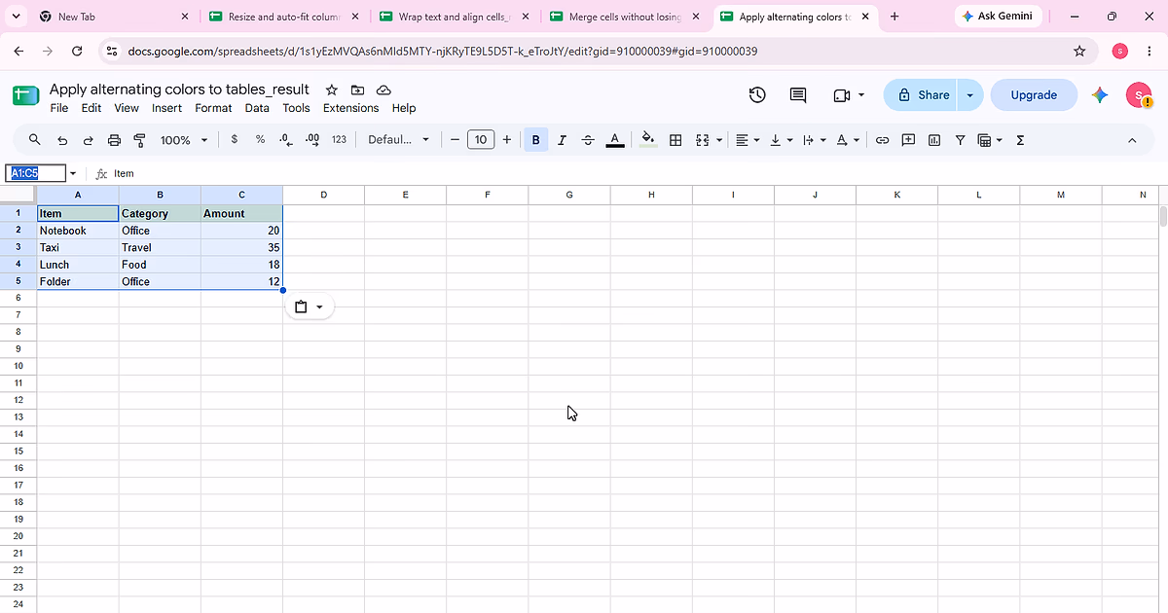Screen dimensions: 1168x613
Task: Print the spreadsheet
Action: 114,140
